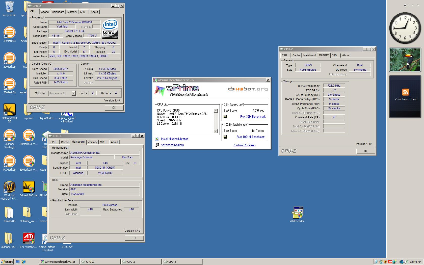
Task: Click the save icon for 32M score
Action: 225,117
